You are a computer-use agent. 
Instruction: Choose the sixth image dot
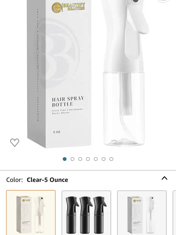[104, 159]
